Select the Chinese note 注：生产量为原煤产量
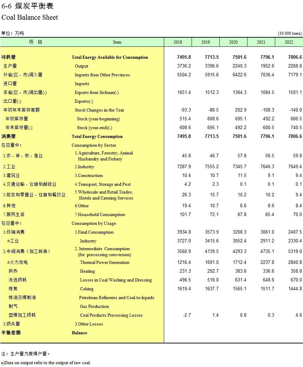Viewport: 303px width, 367px height. pos(25,354)
